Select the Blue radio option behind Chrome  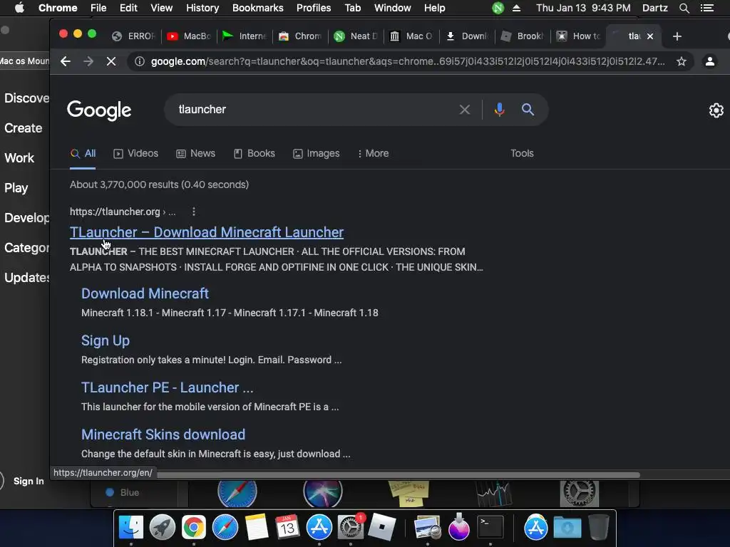point(110,492)
